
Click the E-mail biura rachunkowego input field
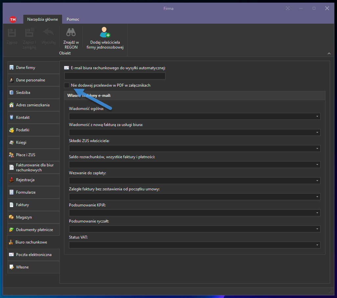click(115, 76)
